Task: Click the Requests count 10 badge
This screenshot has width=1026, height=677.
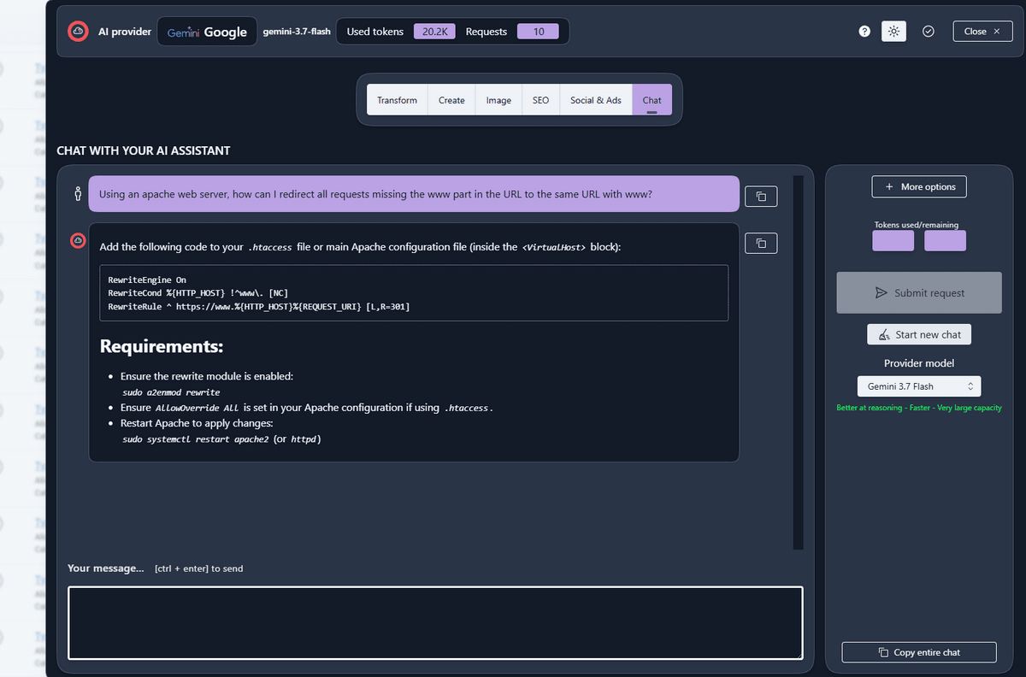Action: [538, 32]
